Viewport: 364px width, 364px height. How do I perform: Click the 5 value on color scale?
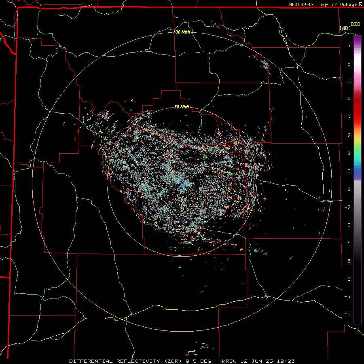349,81
